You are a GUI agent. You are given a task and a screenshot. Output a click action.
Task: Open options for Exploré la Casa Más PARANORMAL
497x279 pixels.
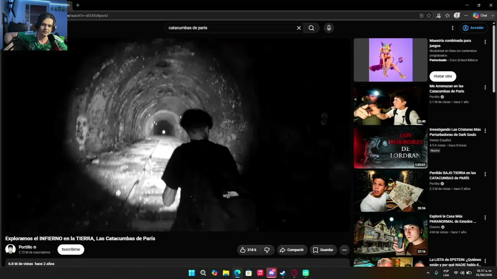(485, 218)
